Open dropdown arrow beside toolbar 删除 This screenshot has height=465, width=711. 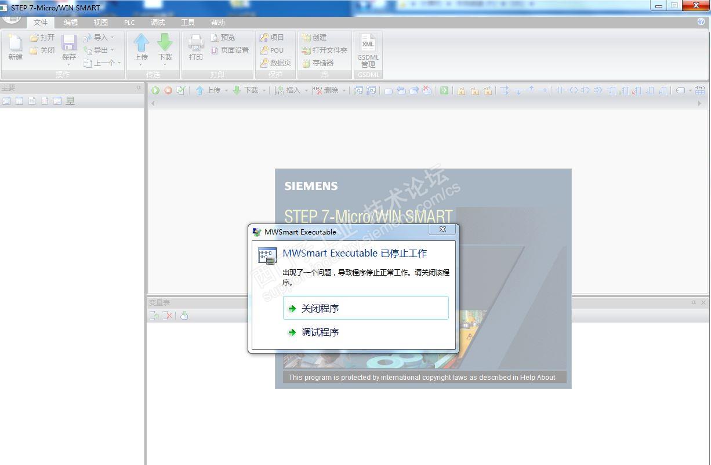coord(344,90)
